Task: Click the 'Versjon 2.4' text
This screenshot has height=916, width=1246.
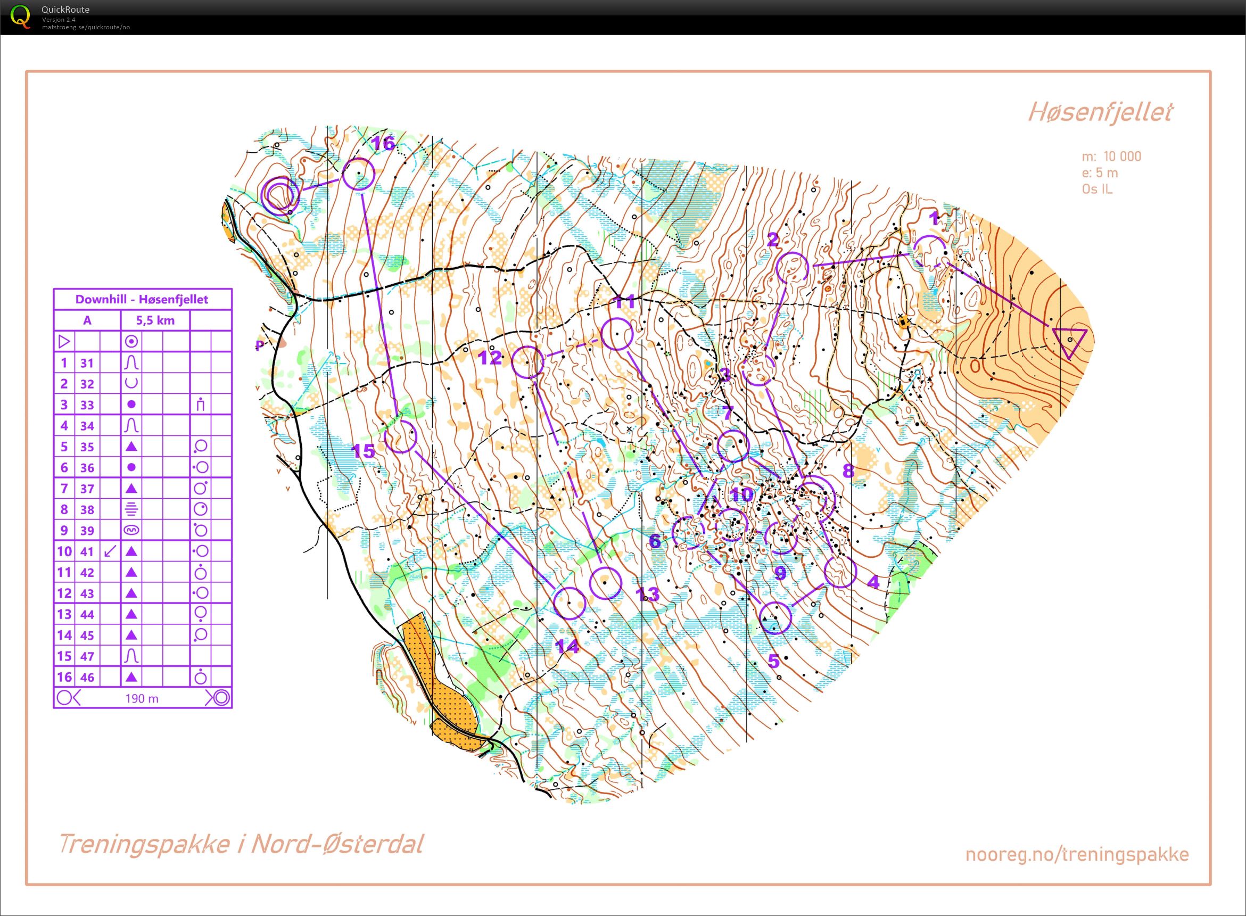Action: [59, 20]
